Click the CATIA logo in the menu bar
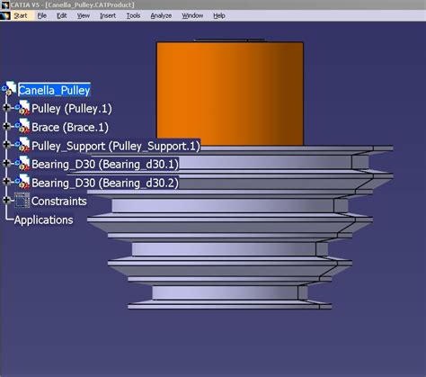The height and width of the screenshot is (377, 426). (5, 15)
